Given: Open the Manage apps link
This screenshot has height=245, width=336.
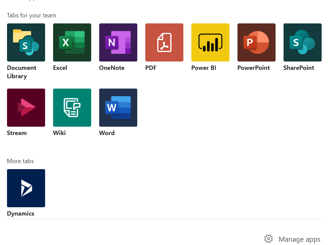Looking at the screenshot, I should 299,239.
